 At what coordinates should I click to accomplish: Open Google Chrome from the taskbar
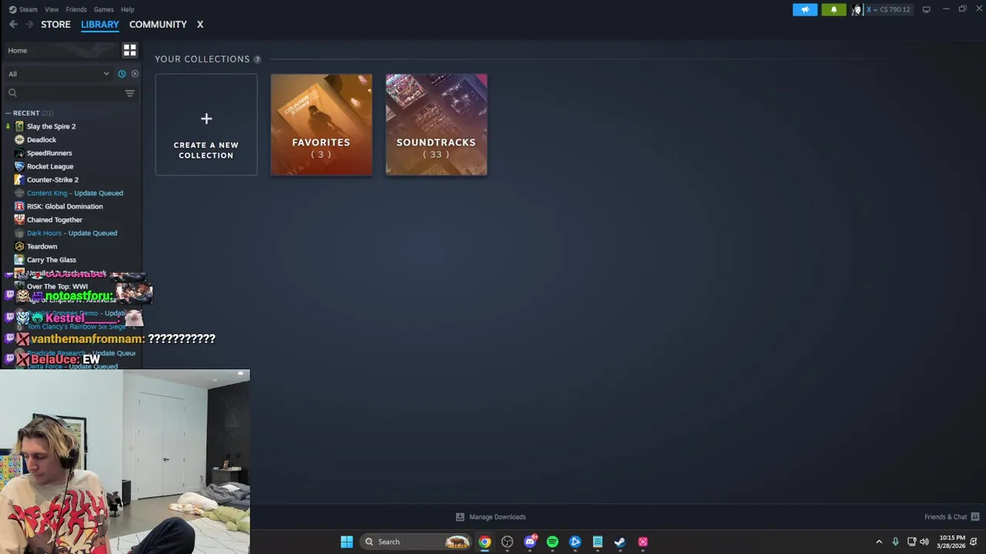click(x=485, y=542)
